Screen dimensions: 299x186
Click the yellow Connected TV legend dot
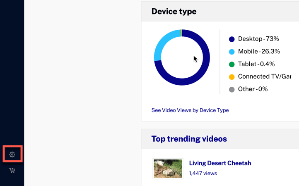point(231,77)
